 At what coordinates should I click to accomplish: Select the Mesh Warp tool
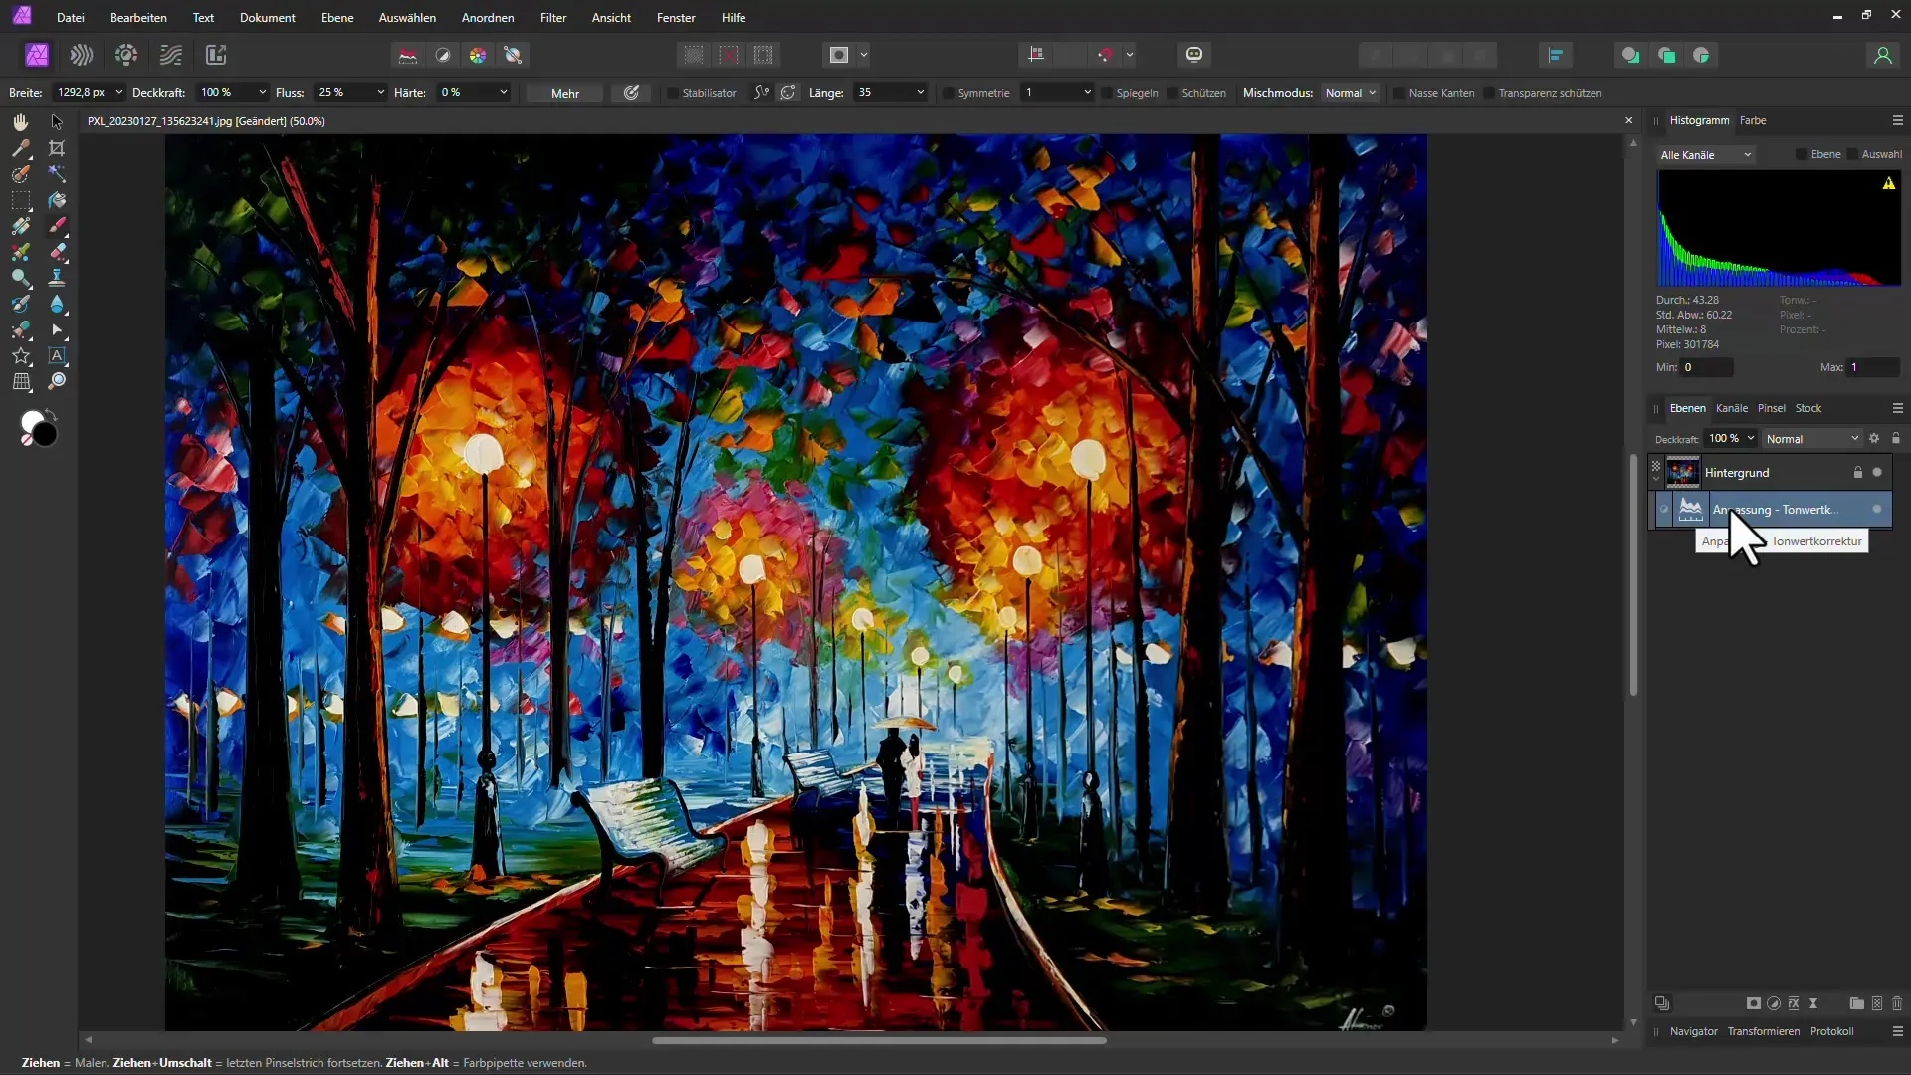pos(20,381)
